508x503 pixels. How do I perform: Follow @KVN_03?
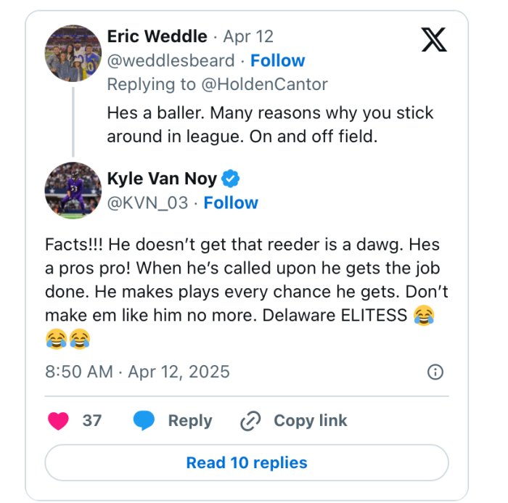click(x=231, y=203)
